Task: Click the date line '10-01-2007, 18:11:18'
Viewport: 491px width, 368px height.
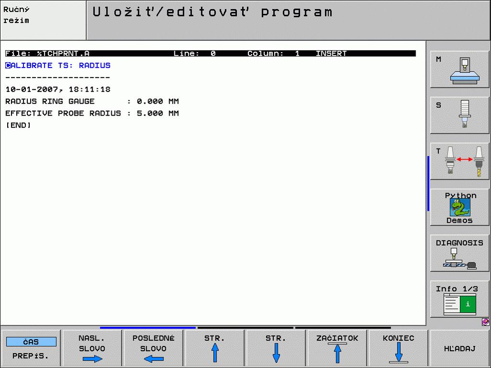Action: pyautogui.click(x=58, y=90)
